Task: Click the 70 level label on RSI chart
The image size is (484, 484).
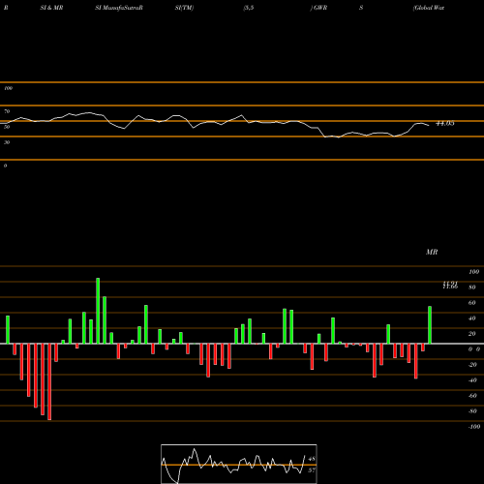Action: (7, 111)
